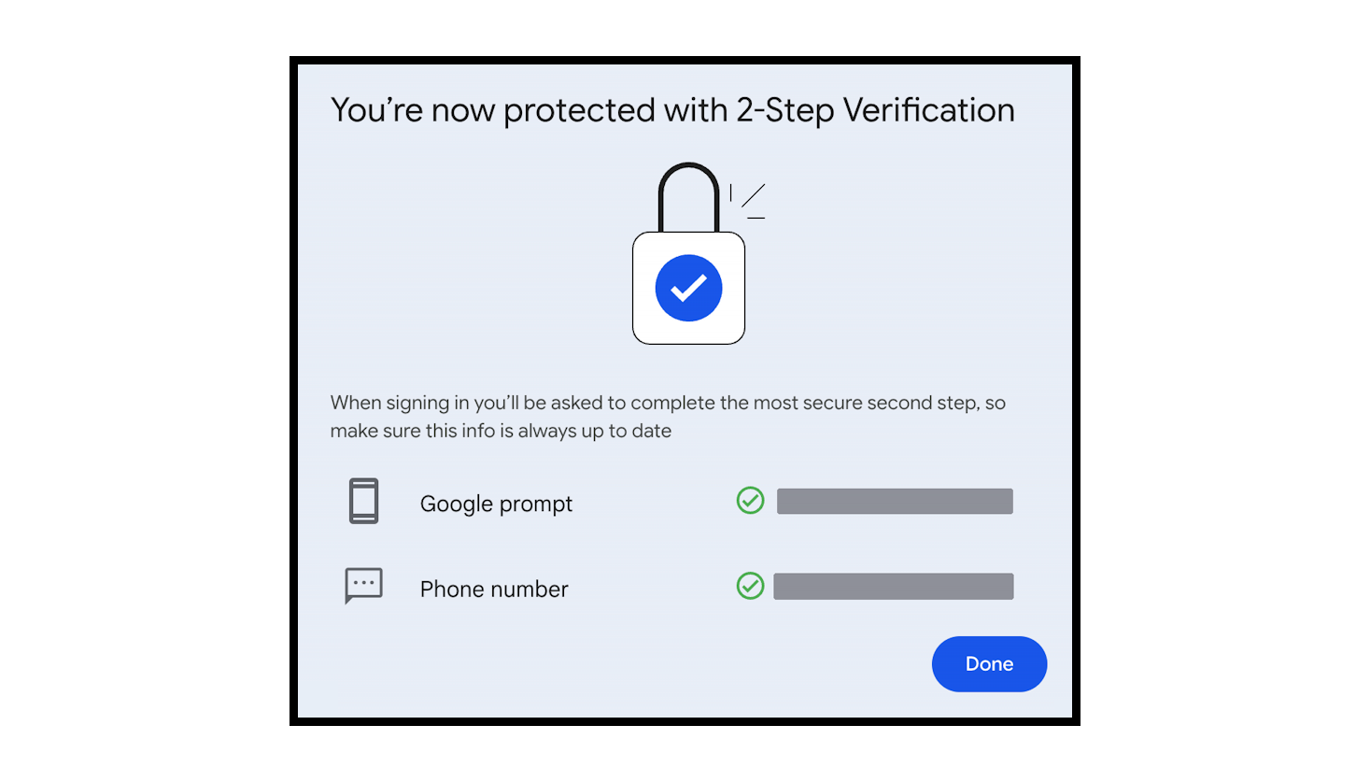Click the green checkmark next to Phone number

pyautogui.click(x=750, y=586)
